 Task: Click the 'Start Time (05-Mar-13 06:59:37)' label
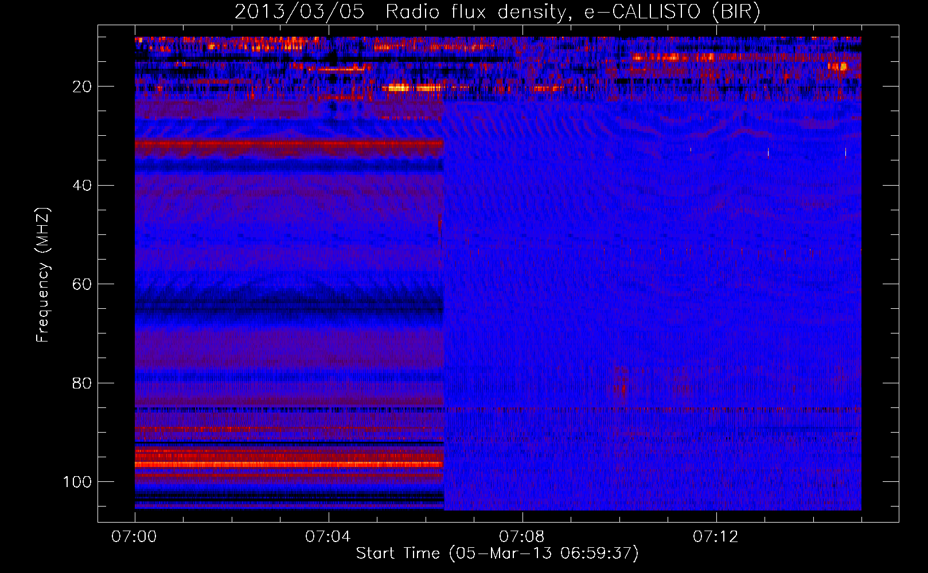497,554
